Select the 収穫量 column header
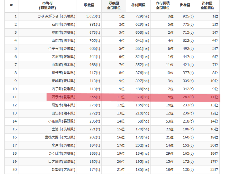Viewport: 225px width, 174px height. point(89,5)
